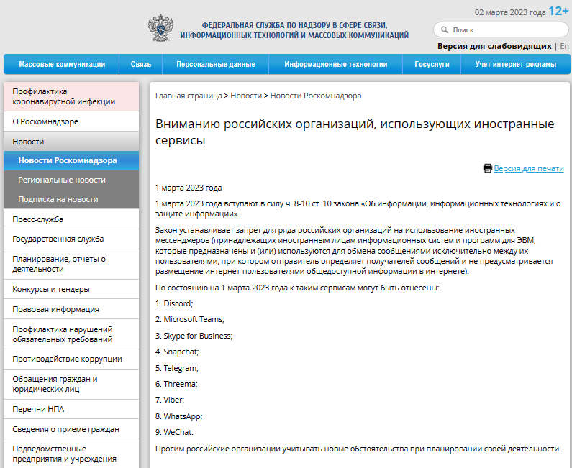This screenshot has height=468, width=572.
Task: Open Учет интернет-рекламы menu item
Action: tap(515, 64)
